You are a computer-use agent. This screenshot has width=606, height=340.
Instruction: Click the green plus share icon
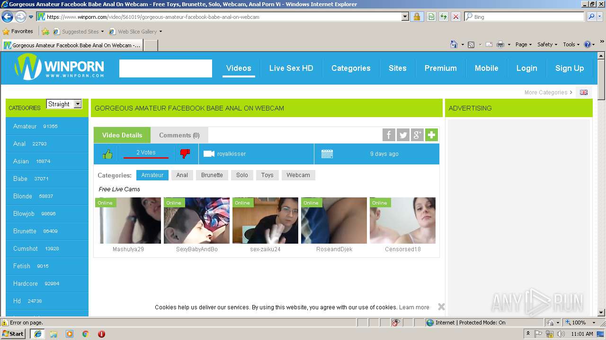[x=431, y=135]
